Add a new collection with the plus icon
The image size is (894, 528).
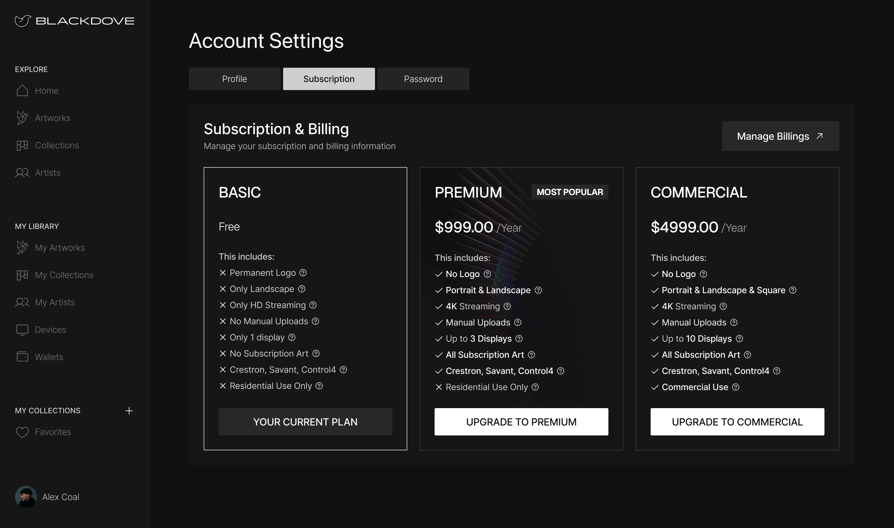(x=129, y=411)
